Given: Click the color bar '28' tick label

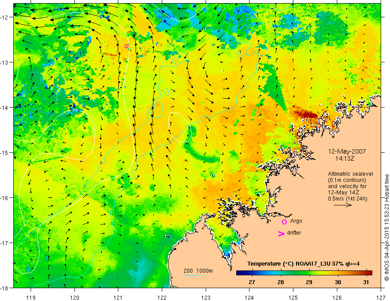Looking at the screenshot, I should coord(281,282).
